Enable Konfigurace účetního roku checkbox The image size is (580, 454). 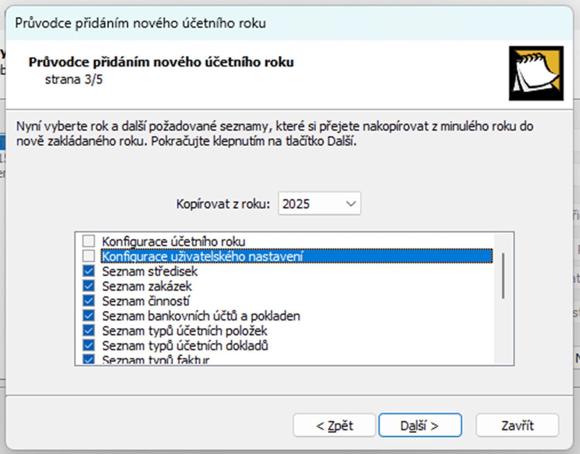point(89,241)
